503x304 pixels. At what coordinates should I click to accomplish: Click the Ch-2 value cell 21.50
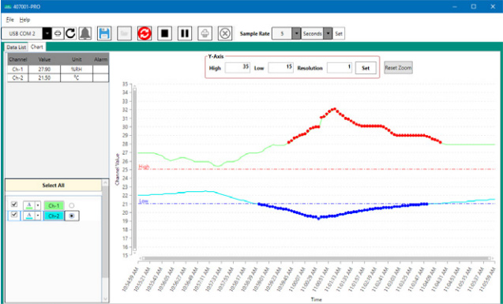44,78
